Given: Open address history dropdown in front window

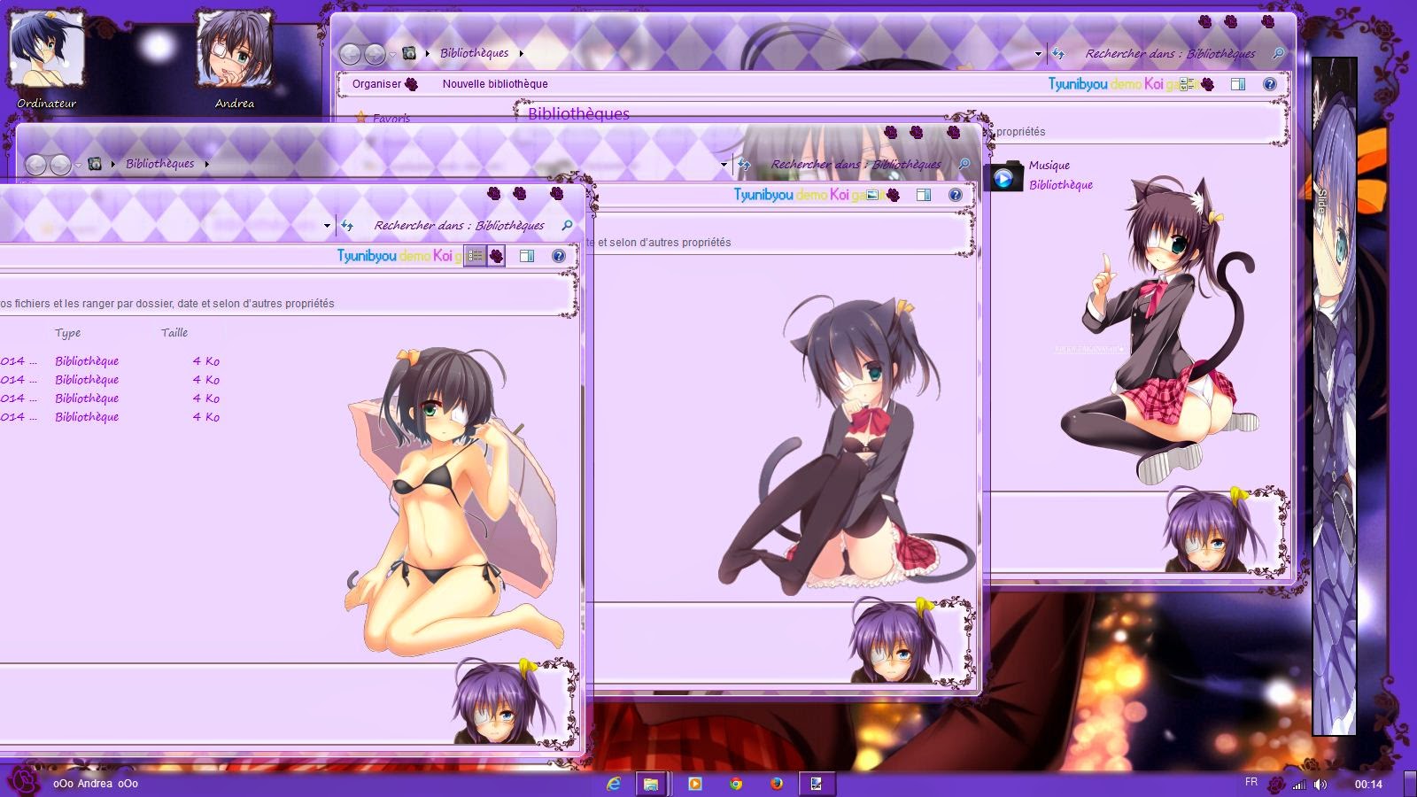Looking at the screenshot, I should (x=327, y=226).
